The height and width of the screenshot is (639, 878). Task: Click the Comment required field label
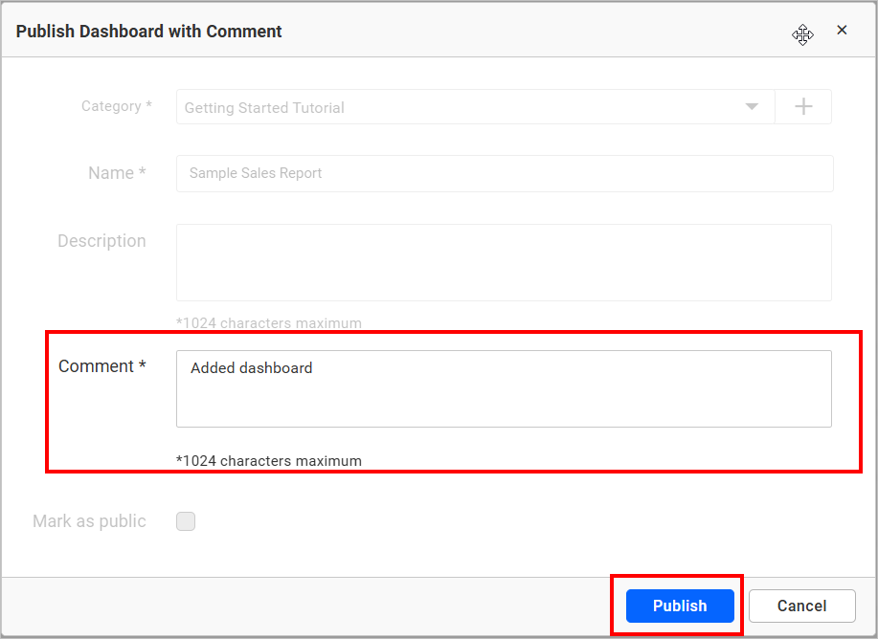point(99,366)
